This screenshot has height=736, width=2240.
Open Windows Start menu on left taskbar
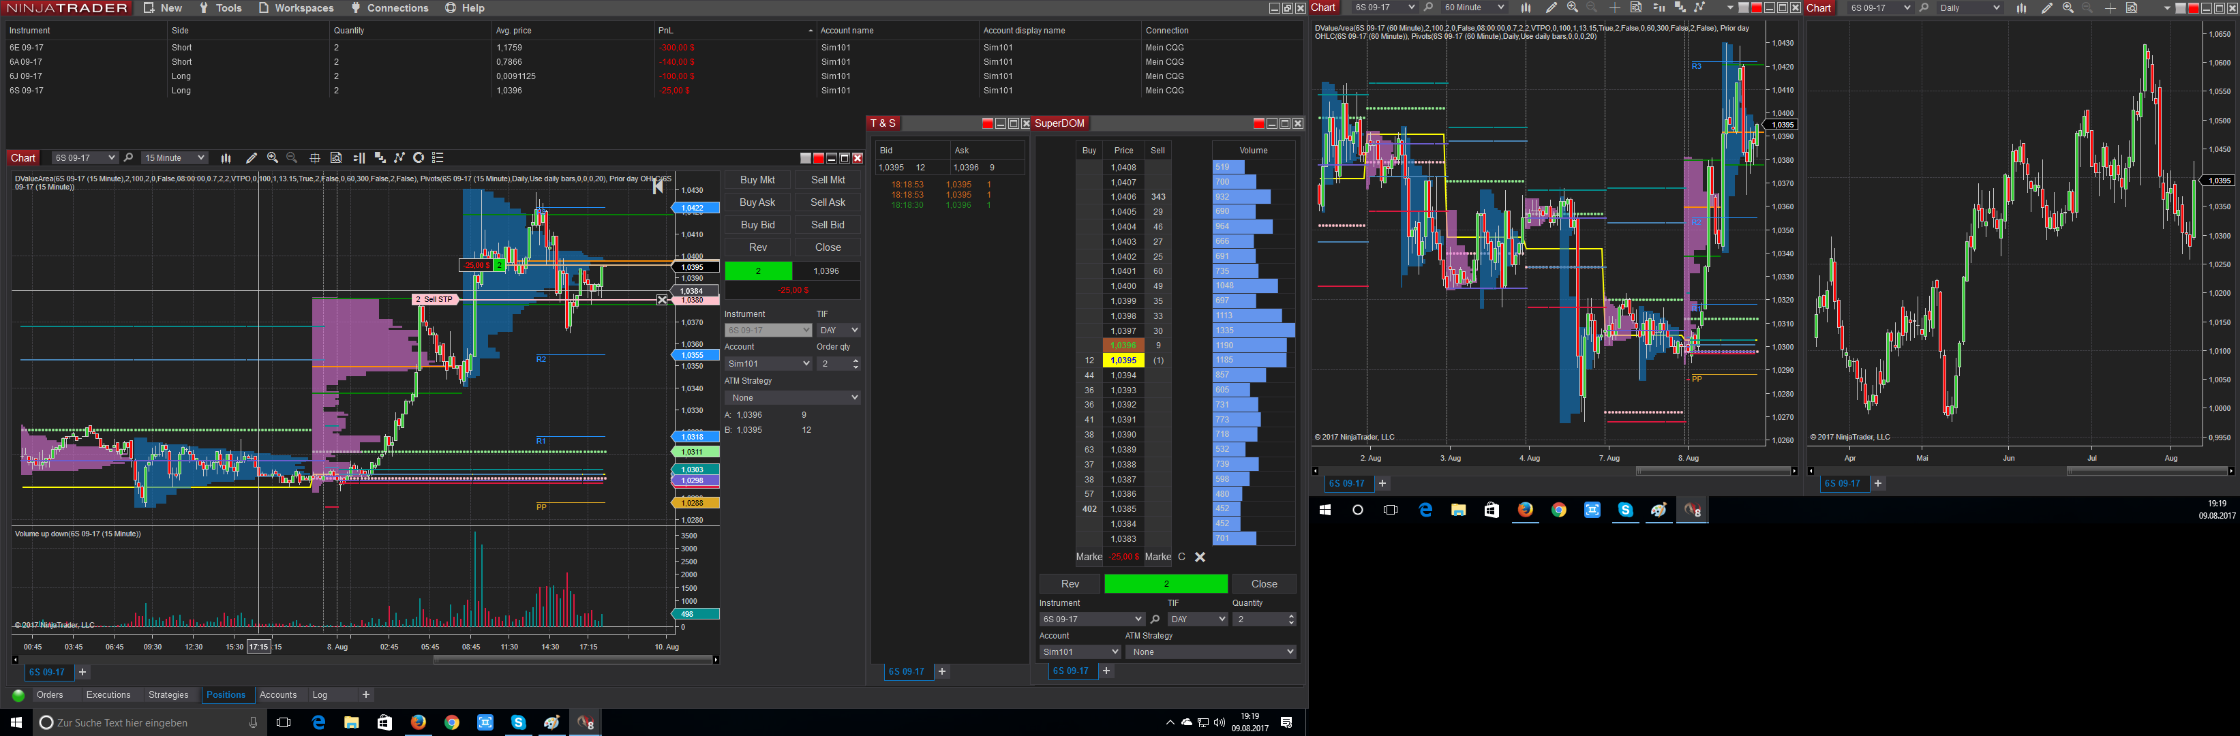point(16,722)
